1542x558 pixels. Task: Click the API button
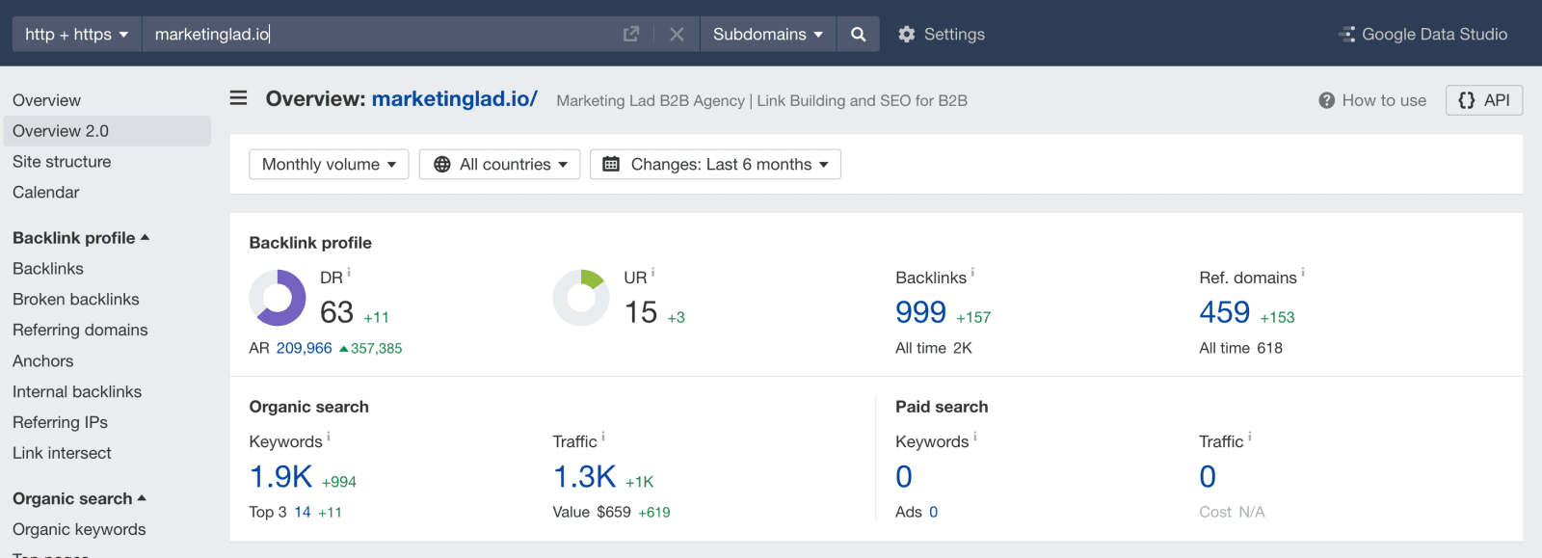pos(1484,100)
